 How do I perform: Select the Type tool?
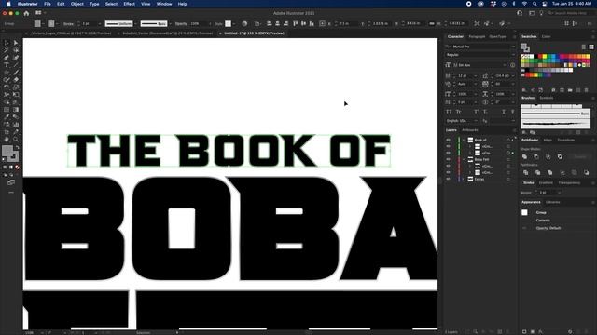pos(7,65)
